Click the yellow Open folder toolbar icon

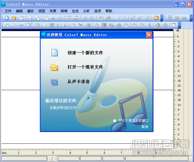pyautogui.click(x=14, y=18)
